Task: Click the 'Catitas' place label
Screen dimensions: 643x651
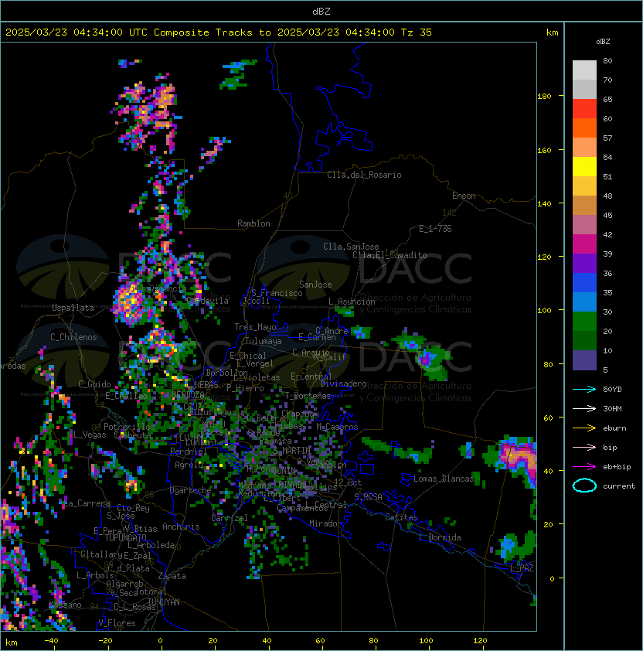Action: pos(401,517)
